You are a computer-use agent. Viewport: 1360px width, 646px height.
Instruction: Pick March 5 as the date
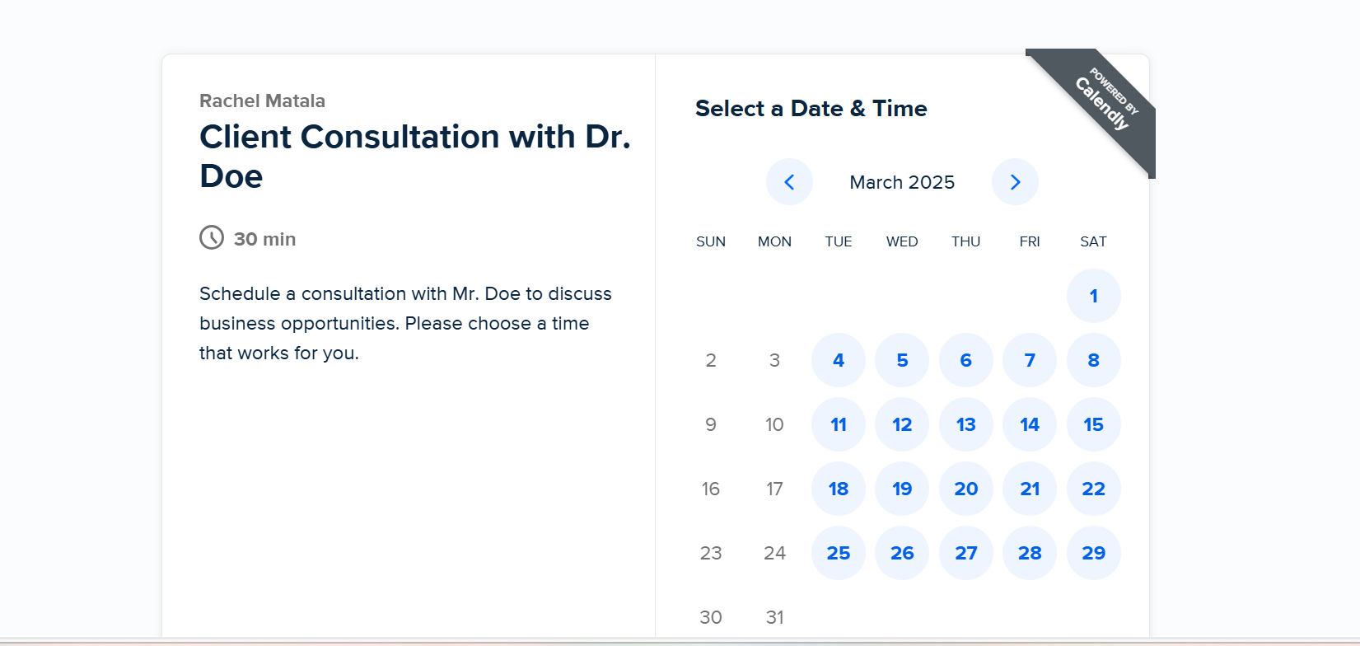pos(902,360)
